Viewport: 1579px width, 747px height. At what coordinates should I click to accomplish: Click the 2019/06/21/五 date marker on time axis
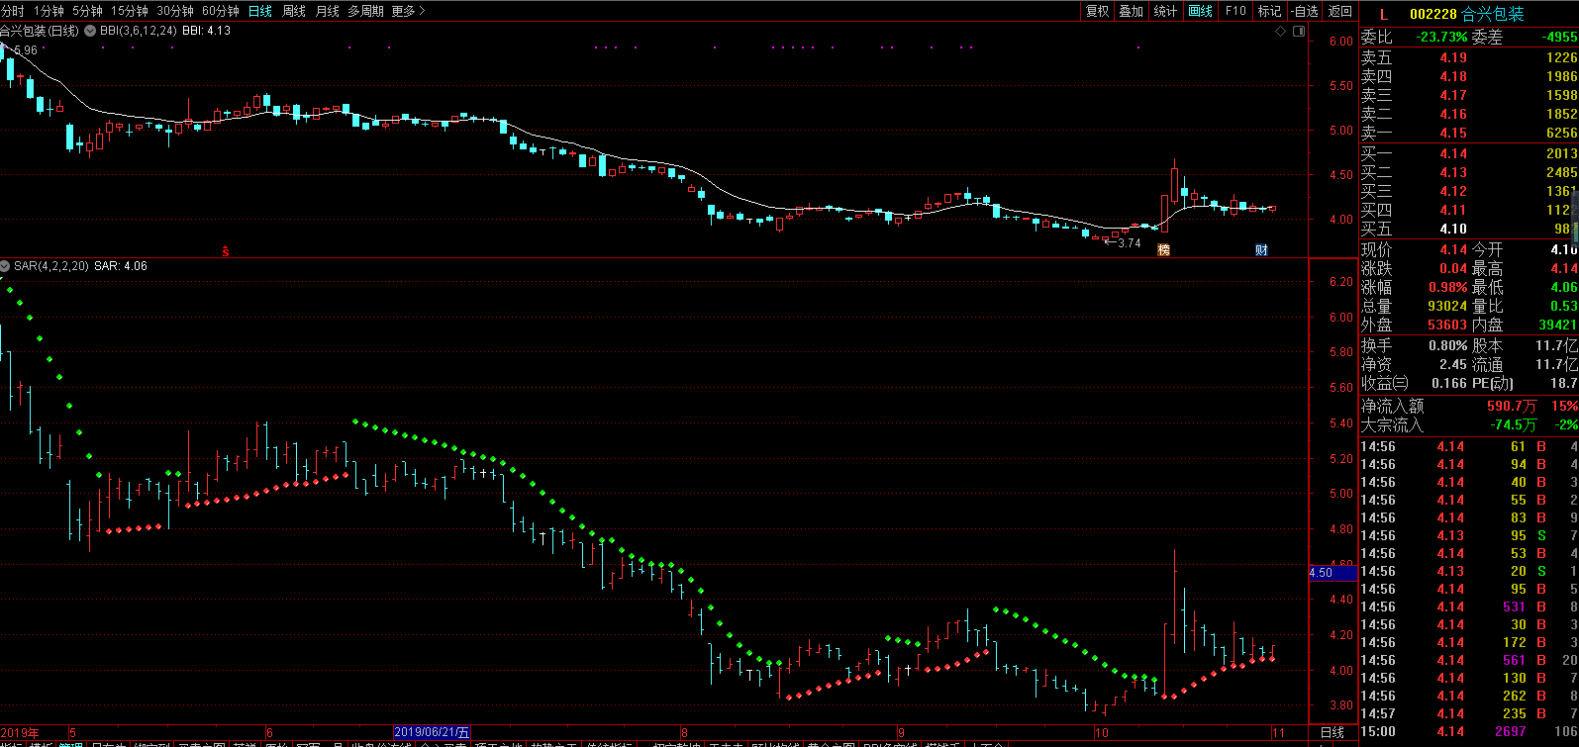click(x=432, y=733)
